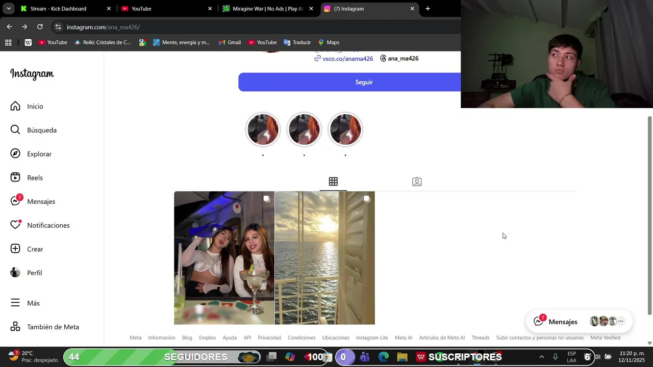Open File Explorer from the taskbar

pyautogui.click(x=403, y=357)
